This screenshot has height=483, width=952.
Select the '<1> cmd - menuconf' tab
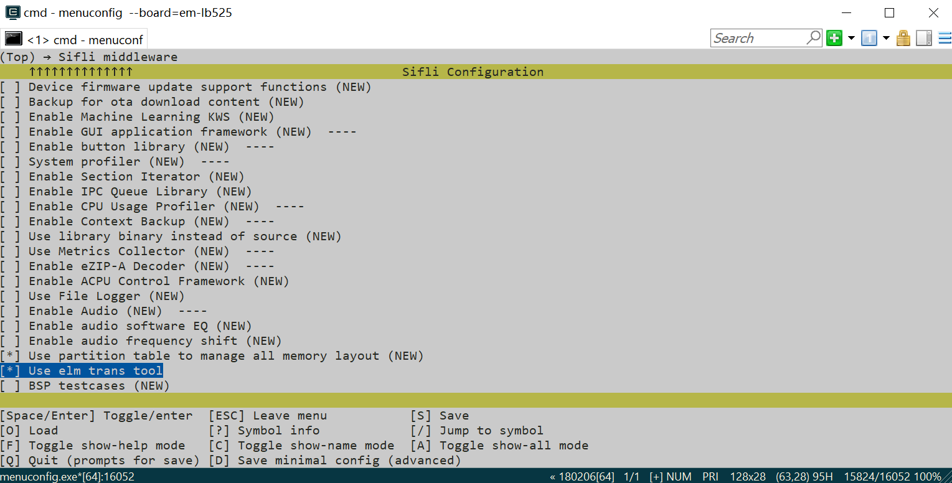click(85, 40)
